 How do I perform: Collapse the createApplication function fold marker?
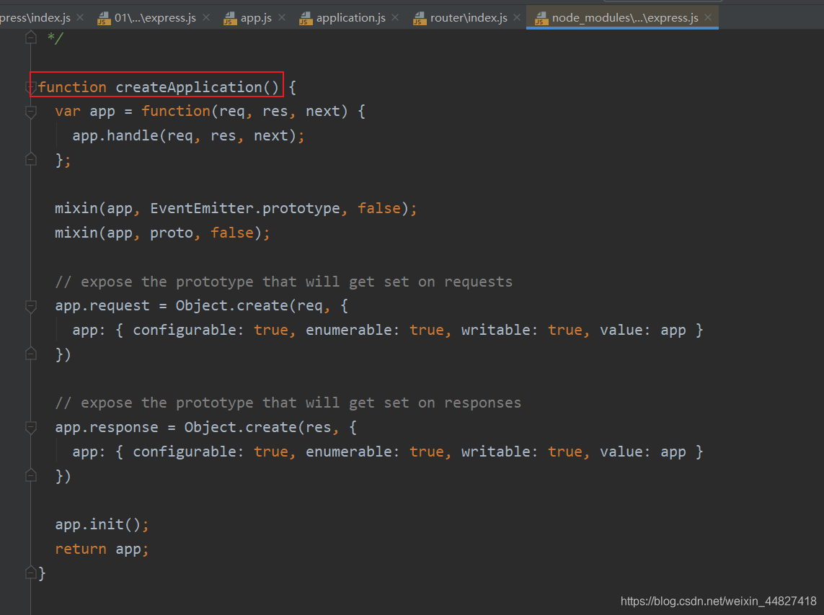point(31,87)
